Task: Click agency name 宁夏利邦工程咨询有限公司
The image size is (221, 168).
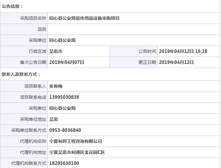Action: pos(76,141)
